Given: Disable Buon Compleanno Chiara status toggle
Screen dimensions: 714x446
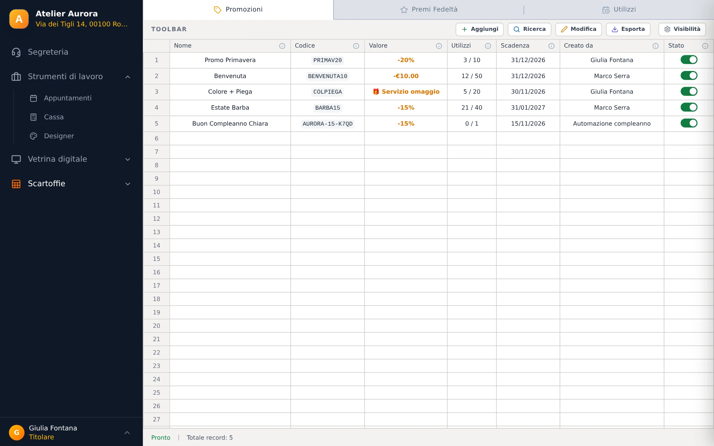Looking at the screenshot, I should pos(689,123).
